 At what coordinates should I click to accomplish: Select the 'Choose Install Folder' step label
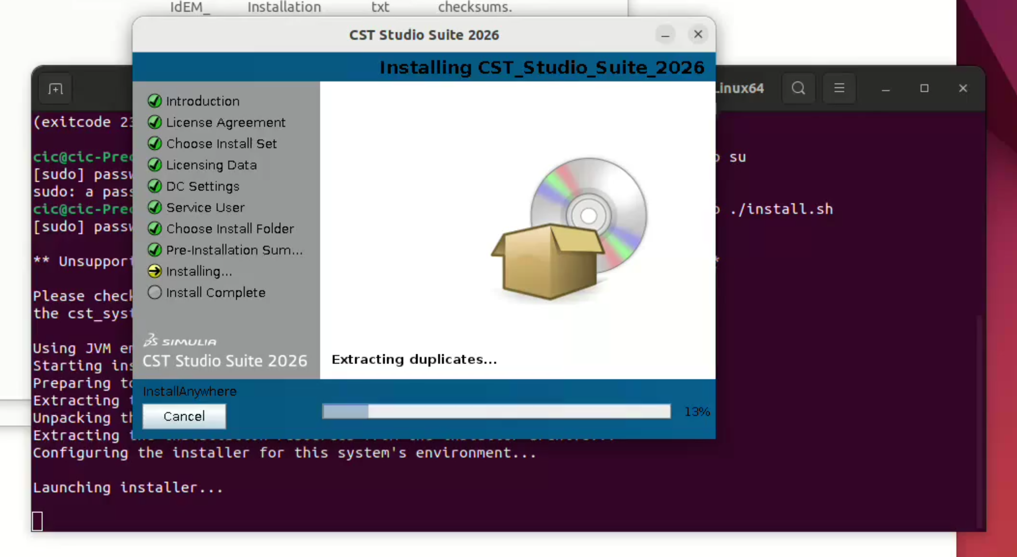230,228
